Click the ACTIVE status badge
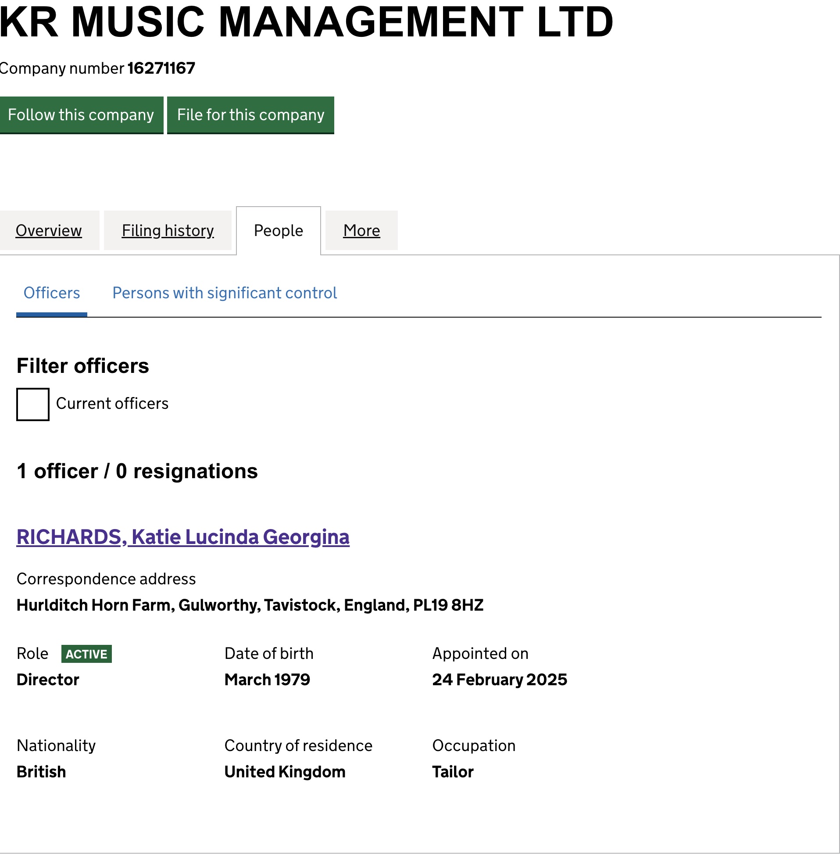This screenshot has height=855, width=840. point(86,654)
